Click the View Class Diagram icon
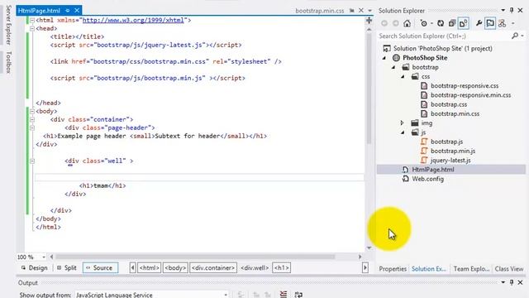529x298 pixels. click(x=502, y=23)
